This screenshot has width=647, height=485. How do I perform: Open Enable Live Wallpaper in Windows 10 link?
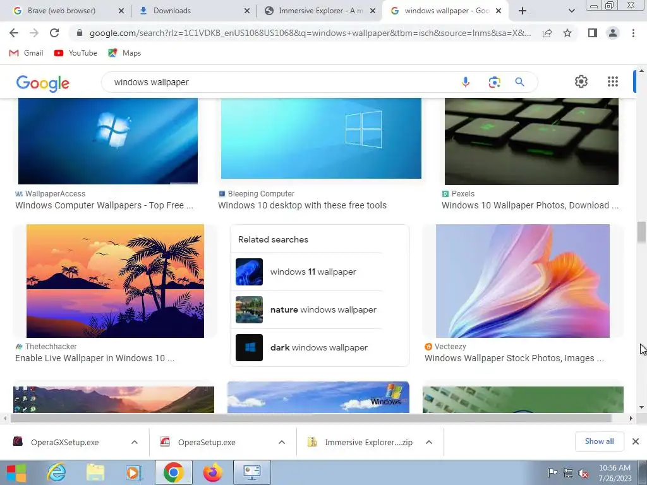click(95, 358)
